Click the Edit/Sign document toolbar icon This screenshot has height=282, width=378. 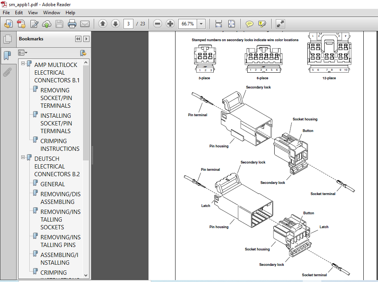click(x=34, y=24)
